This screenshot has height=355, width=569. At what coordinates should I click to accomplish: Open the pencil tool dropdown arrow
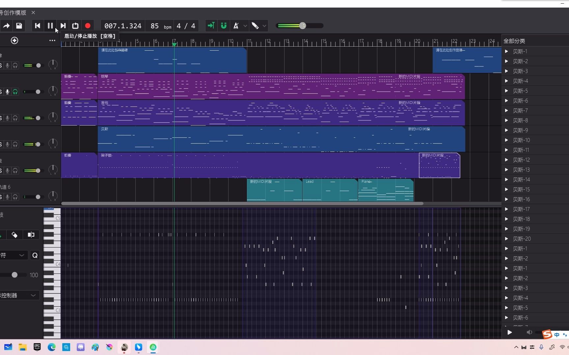tap(264, 26)
